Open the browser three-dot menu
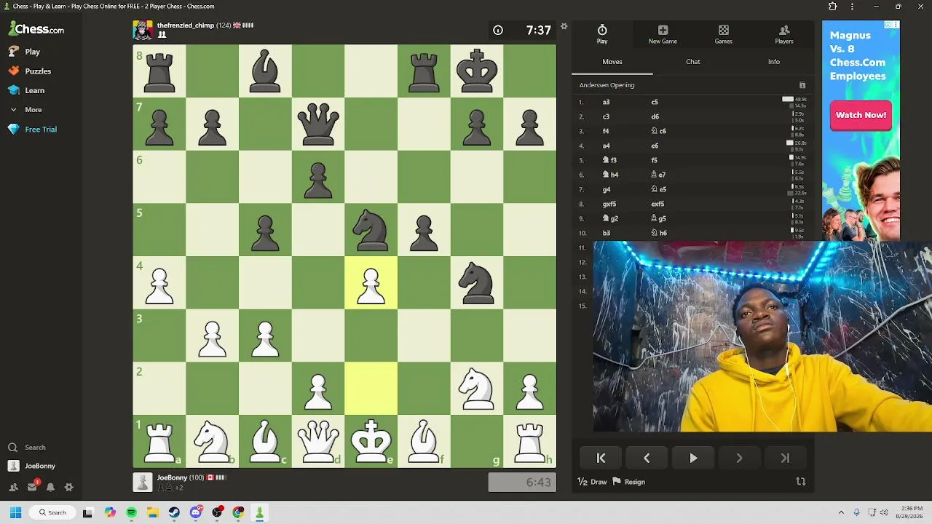 (x=852, y=7)
